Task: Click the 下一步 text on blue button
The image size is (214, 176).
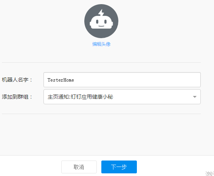Action: click(x=119, y=167)
